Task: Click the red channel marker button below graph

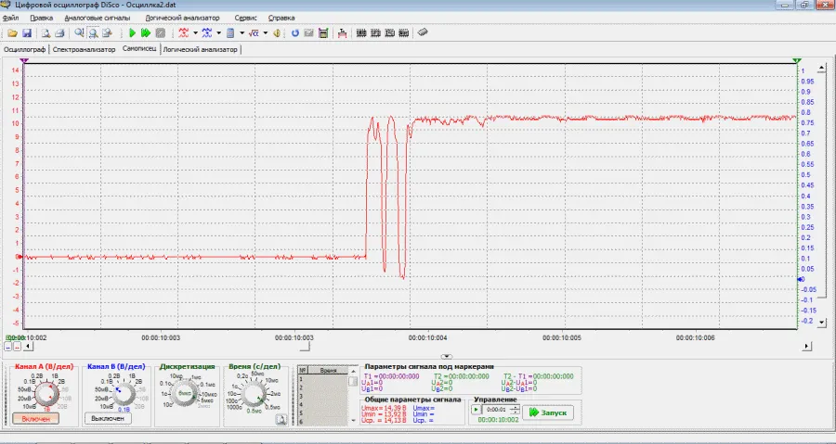Action: (x=17, y=347)
